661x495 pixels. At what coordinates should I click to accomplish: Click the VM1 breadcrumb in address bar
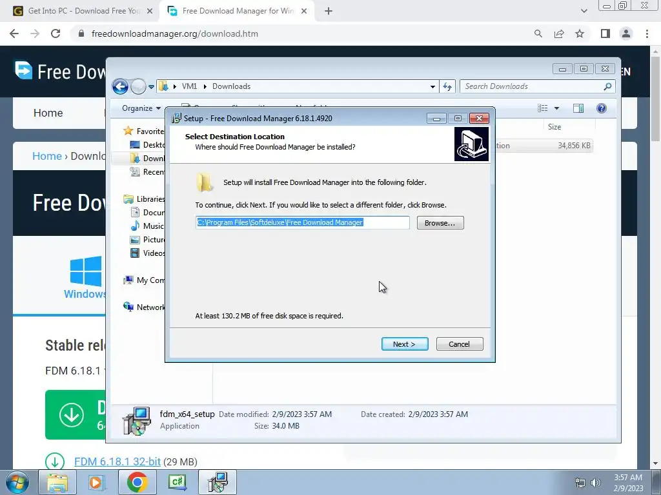pyautogui.click(x=189, y=86)
